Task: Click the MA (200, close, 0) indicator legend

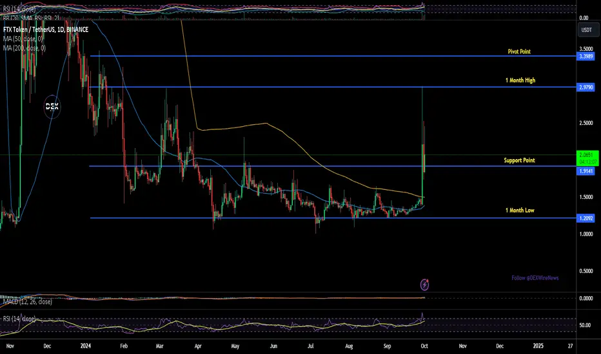Action: click(24, 48)
